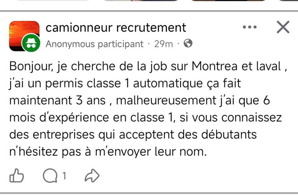Dismiss the post with the X button
This screenshot has width=298, height=195.
283,27
